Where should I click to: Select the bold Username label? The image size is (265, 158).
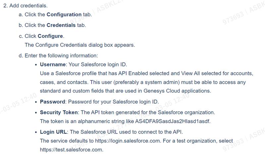(x=53, y=64)
